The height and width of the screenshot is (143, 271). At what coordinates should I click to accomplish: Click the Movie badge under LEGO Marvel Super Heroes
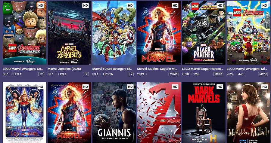click(218, 74)
